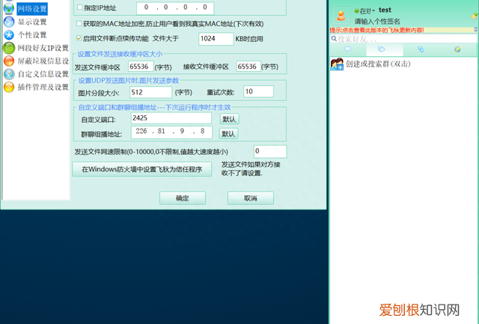This screenshot has height=324, width=479.
Task: Focus the 发送文件缓冲区 65536 field
Action: point(141,67)
